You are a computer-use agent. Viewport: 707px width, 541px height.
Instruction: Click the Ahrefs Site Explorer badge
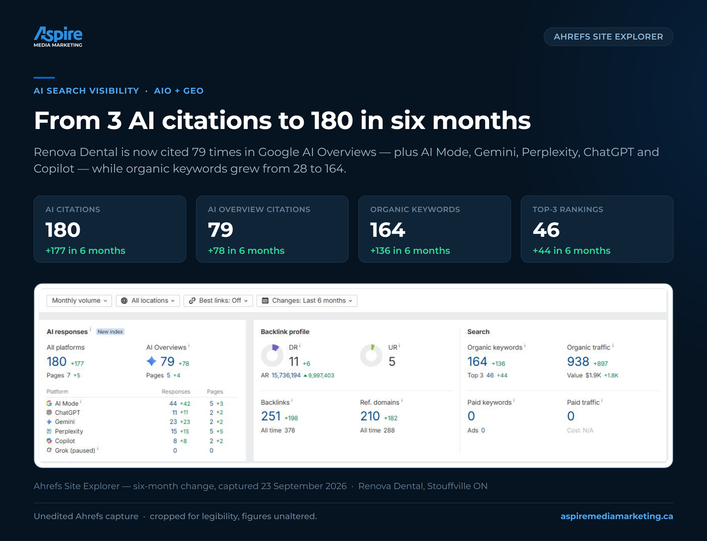click(608, 37)
